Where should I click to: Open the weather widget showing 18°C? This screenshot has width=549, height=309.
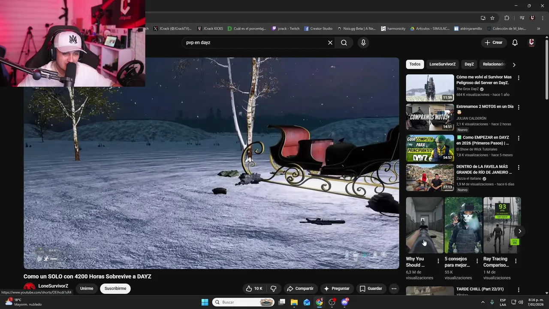click(x=24, y=302)
